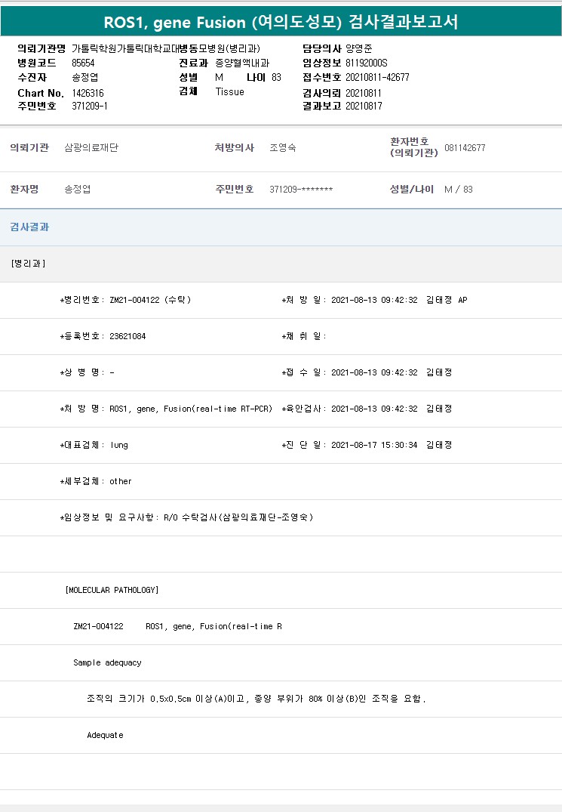This screenshot has width=562, height=812.
Task: Select Chart No. value 1426316
Action: point(88,93)
